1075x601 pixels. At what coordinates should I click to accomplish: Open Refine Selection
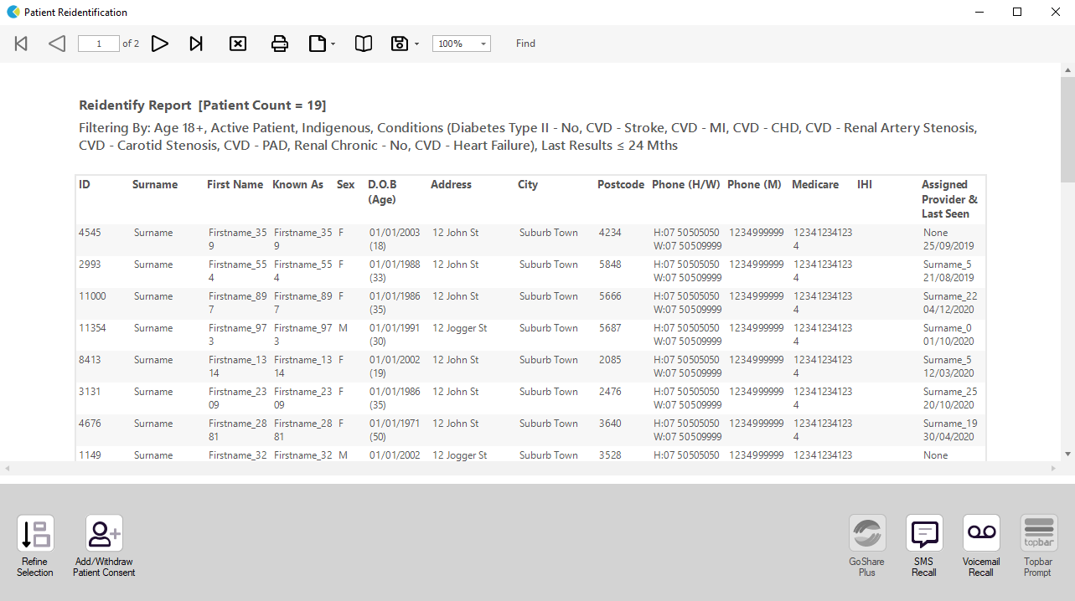pos(35,547)
